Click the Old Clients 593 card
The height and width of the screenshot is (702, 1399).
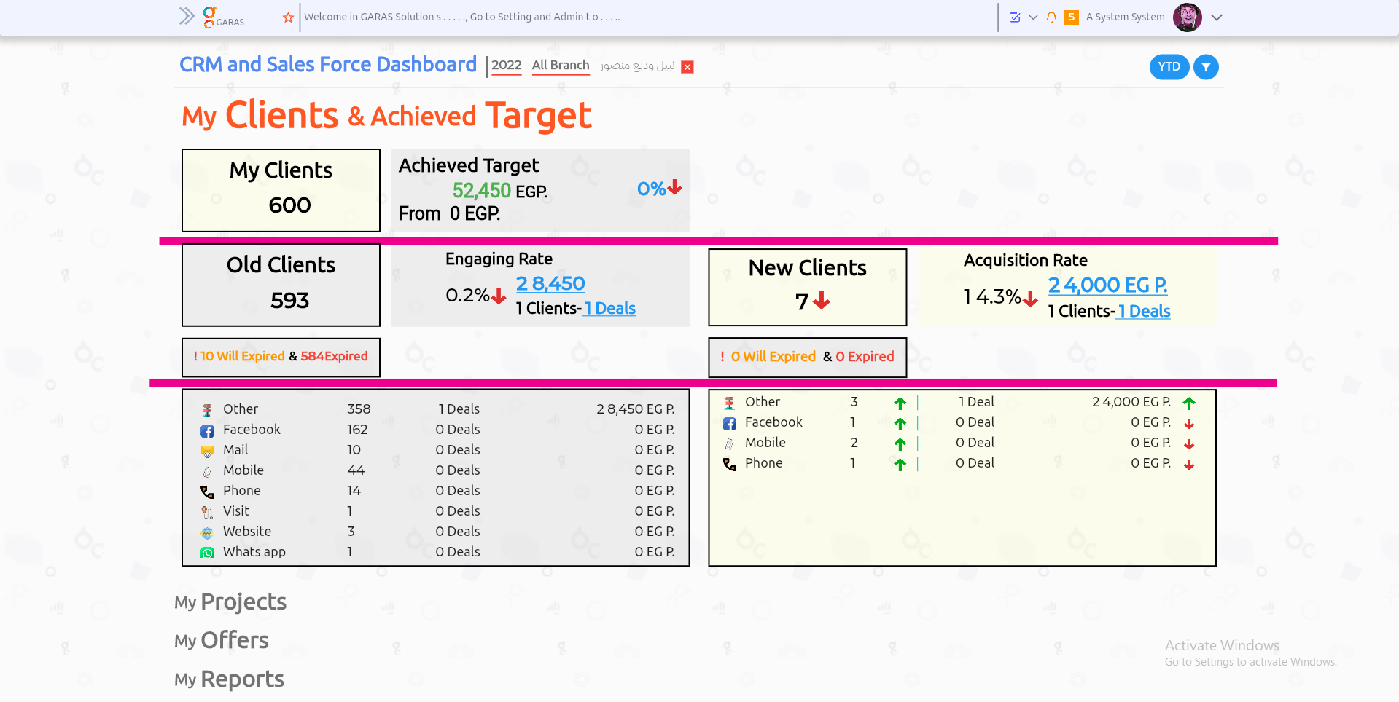(x=281, y=285)
